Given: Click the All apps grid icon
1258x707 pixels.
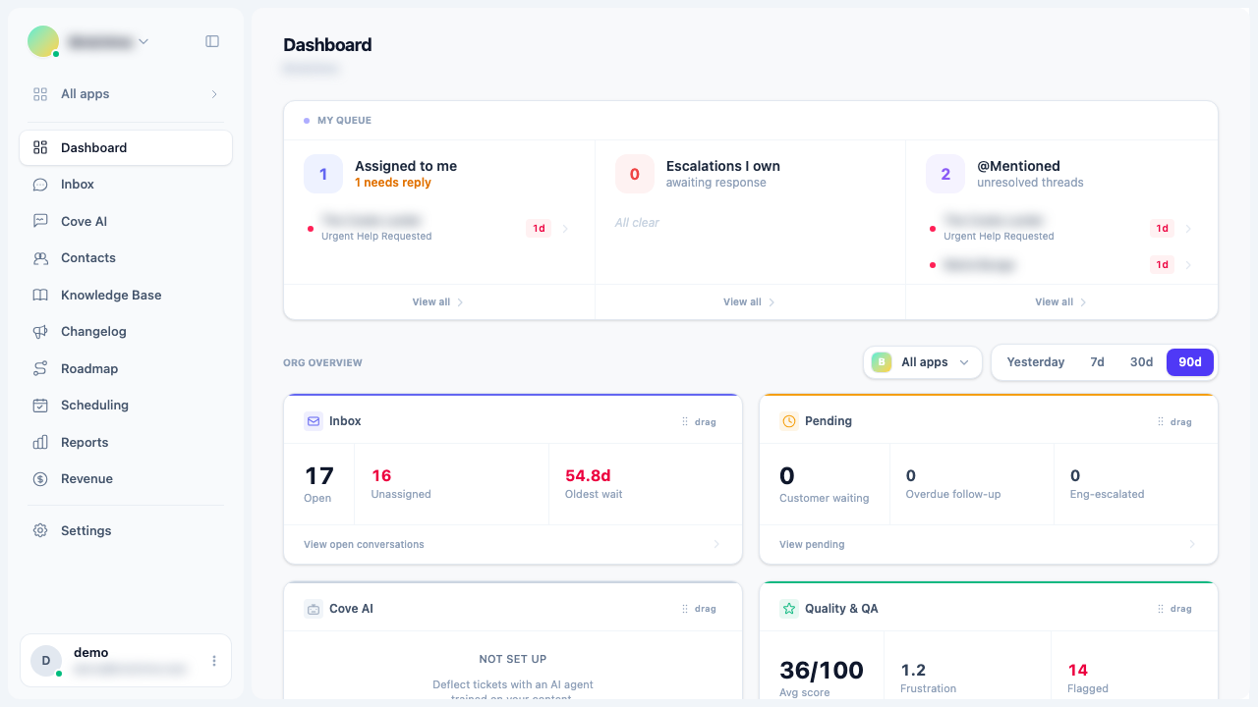Looking at the screenshot, I should 40,94.
